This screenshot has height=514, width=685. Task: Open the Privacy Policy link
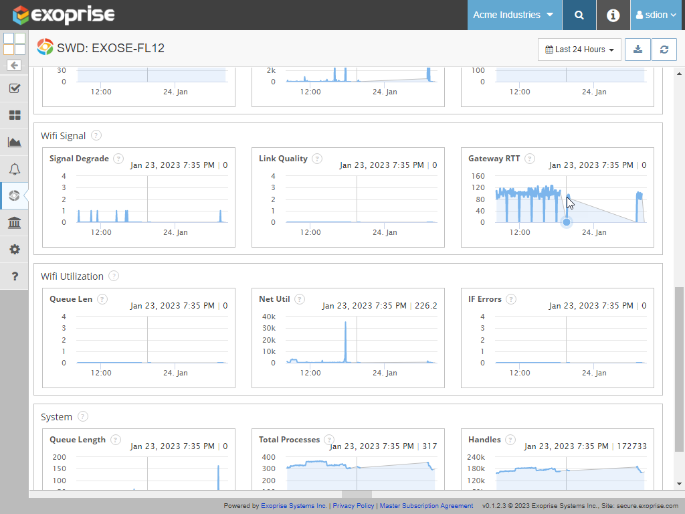(353, 506)
